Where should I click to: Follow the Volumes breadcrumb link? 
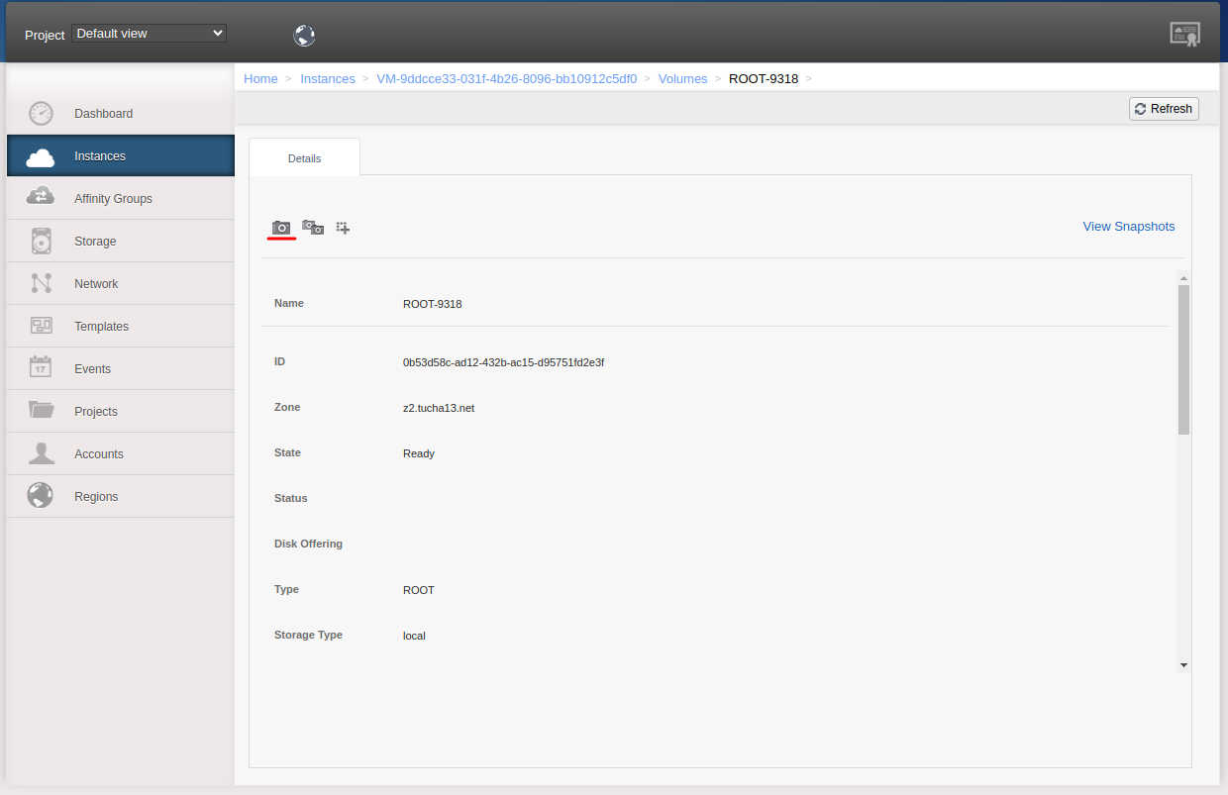(682, 78)
